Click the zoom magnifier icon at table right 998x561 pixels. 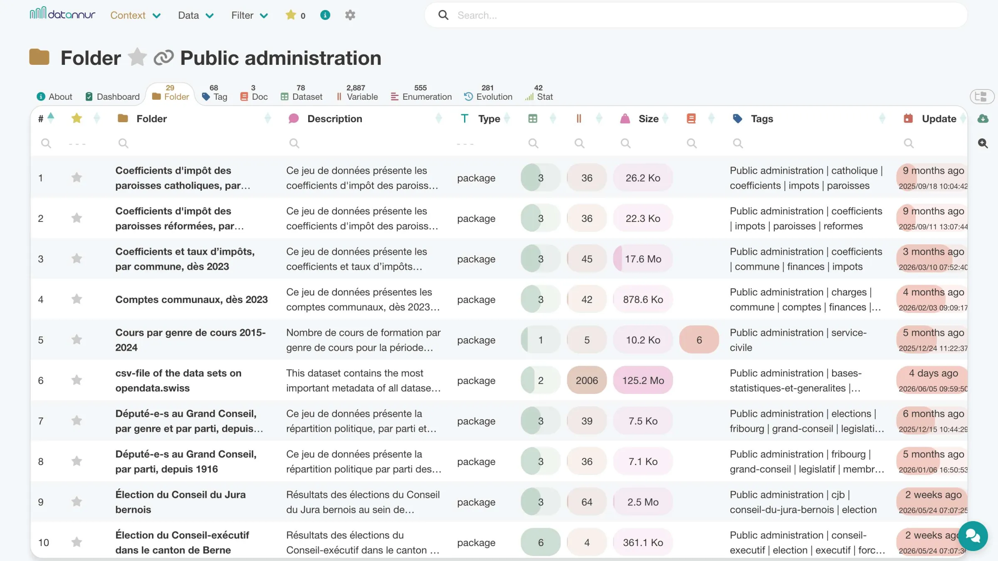point(983,143)
